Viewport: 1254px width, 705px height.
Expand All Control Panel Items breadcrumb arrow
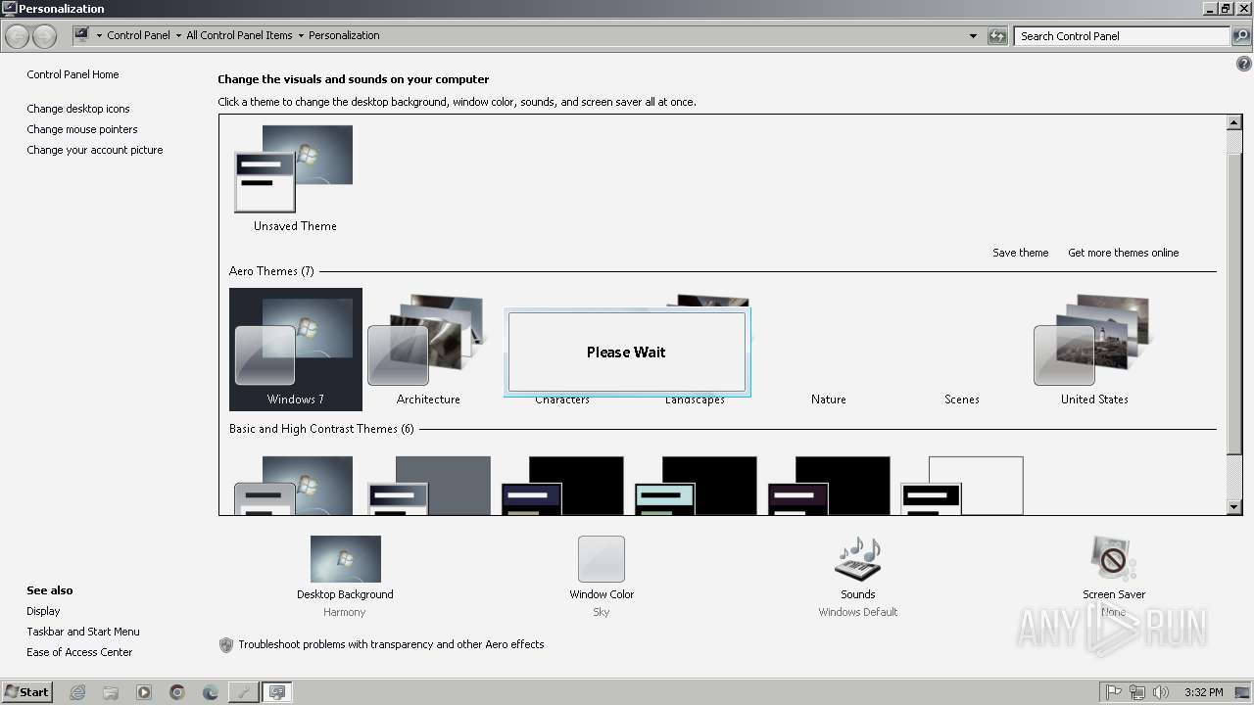pos(301,36)
